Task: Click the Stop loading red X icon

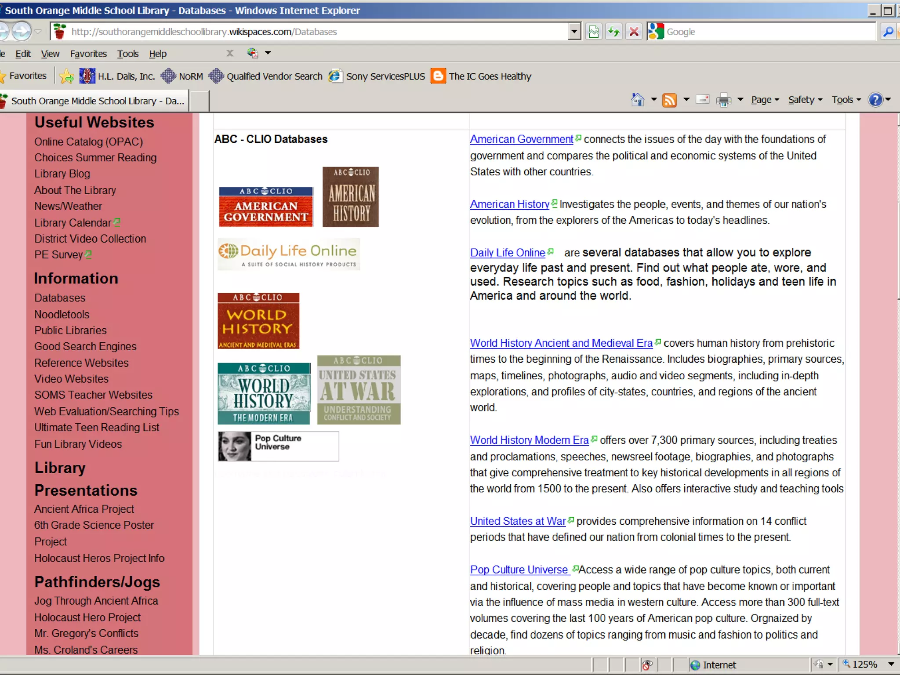Action: [x=634, y=32]
